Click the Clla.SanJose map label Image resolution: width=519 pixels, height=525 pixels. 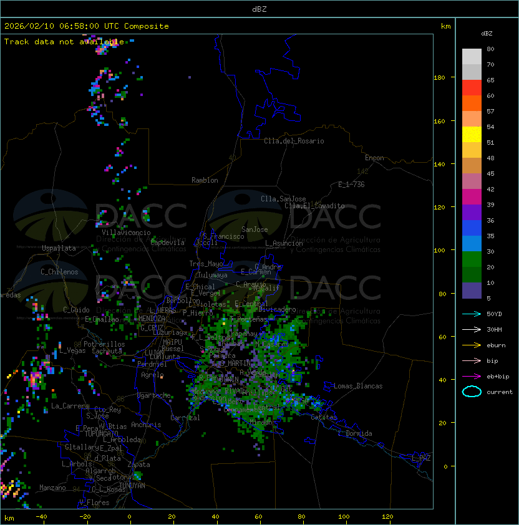(283, 199)
